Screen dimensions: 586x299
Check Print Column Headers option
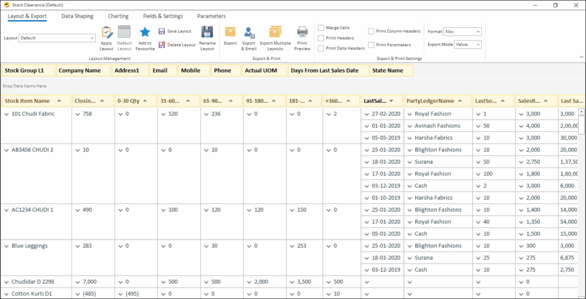click(x=371, y=31)
